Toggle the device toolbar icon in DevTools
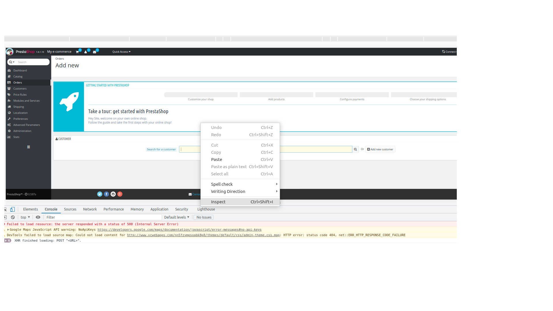Image resolution: width=553 pixels, height=311 pixels. pos(12,209)
